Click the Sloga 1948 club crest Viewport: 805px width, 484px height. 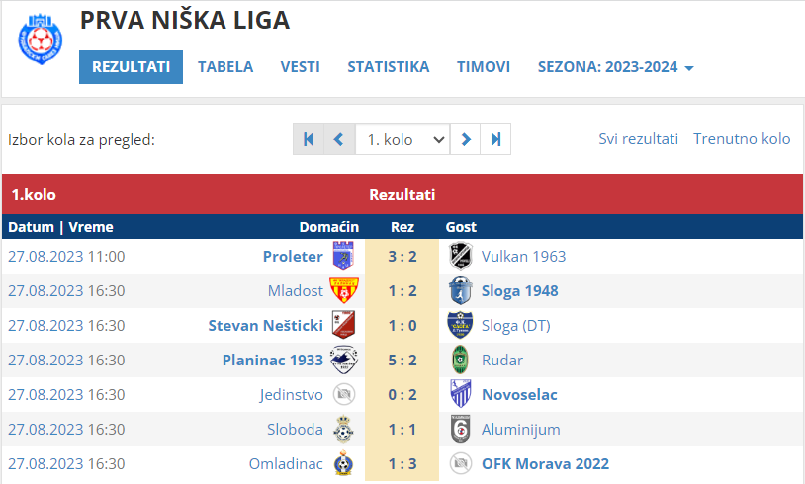(461, 290)
